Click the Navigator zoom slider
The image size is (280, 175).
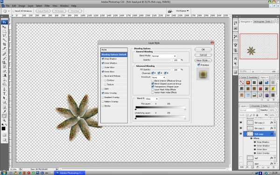point(262,71)
